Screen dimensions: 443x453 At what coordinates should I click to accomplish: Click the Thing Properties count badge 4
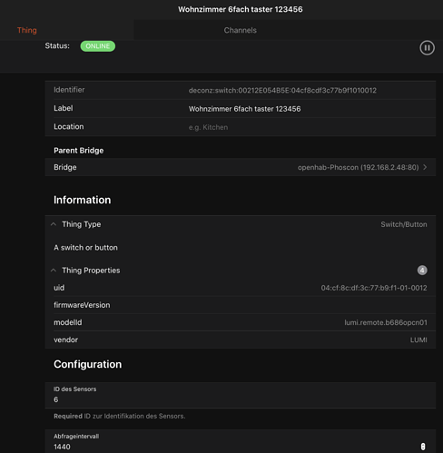[x=422, y=271]
